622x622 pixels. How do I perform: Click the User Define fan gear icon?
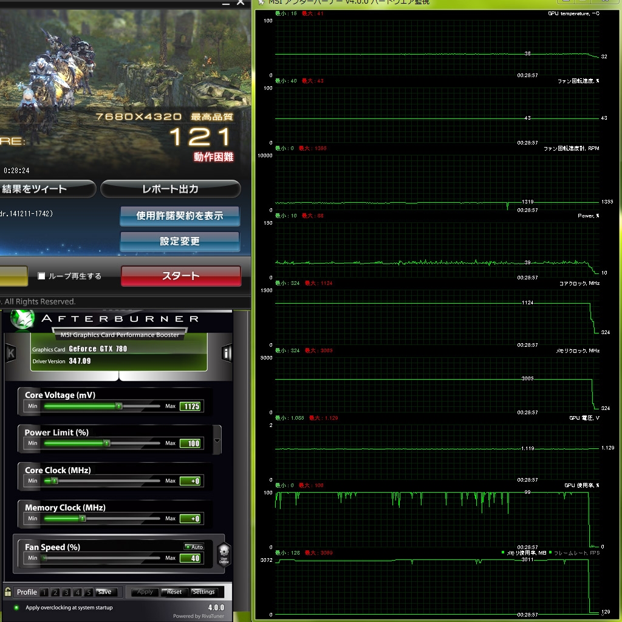pyautogui.click(x=224, y=554)
